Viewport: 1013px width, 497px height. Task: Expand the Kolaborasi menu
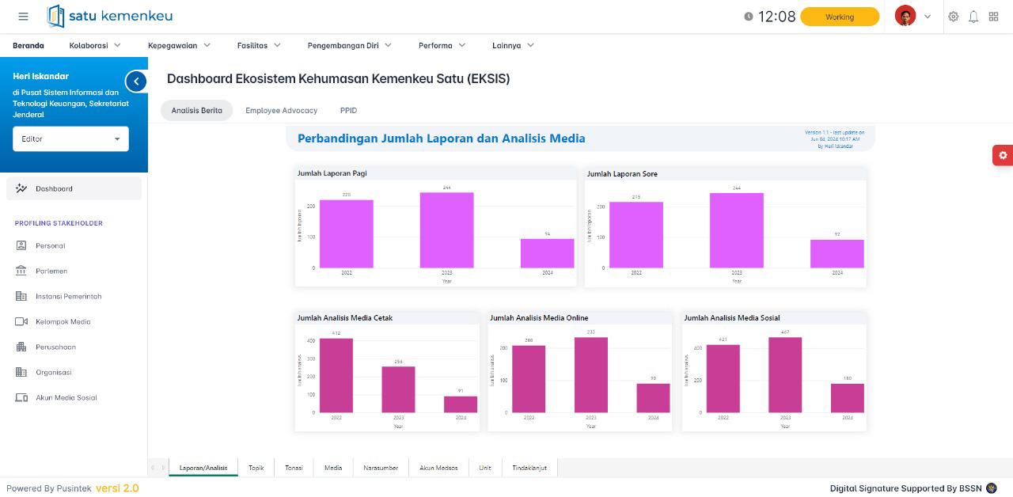pos(94,46)
